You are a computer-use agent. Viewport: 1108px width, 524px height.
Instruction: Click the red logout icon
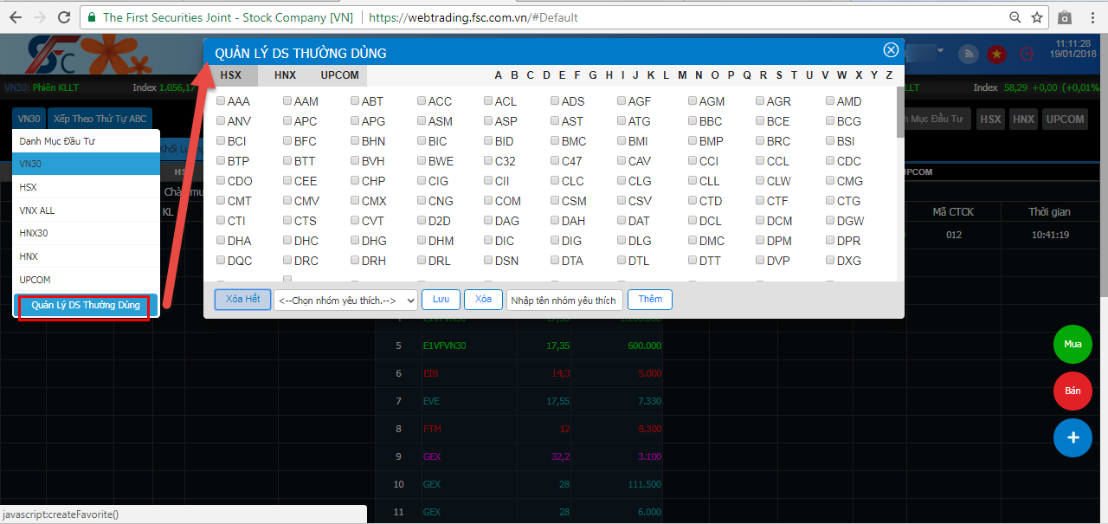pos(1027,54)
